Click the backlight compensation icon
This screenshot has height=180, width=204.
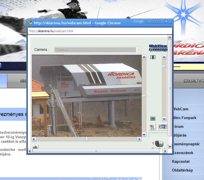(152, 127)
